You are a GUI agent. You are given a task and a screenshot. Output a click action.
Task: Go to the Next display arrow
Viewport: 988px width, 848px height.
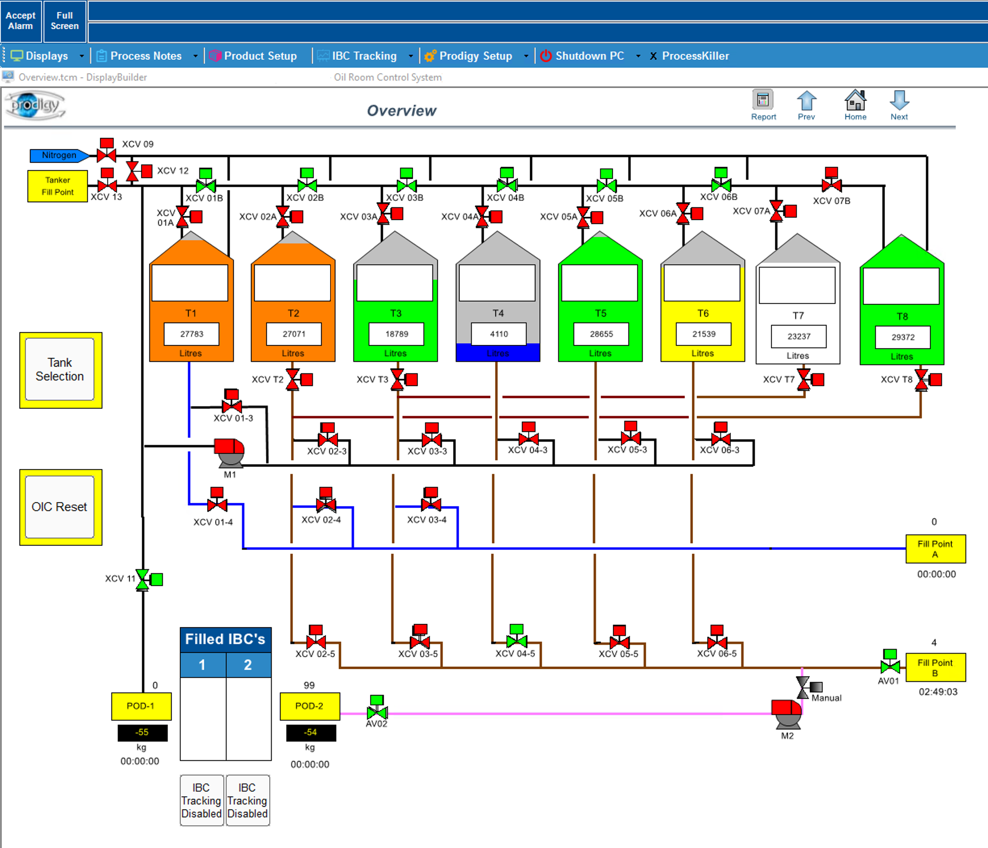[899, 105]
